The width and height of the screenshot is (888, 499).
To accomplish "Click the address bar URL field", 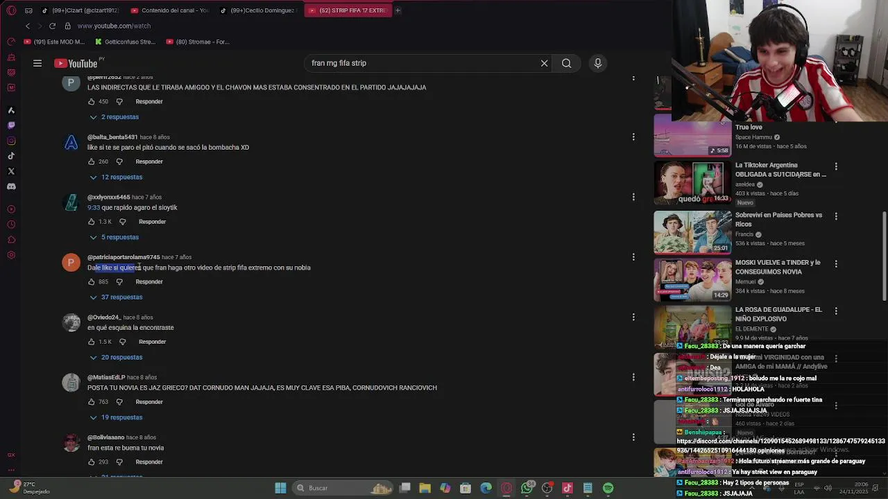I will pos(114,26).
